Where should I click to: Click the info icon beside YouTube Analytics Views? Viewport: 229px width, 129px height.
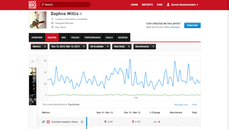(82, 122)
